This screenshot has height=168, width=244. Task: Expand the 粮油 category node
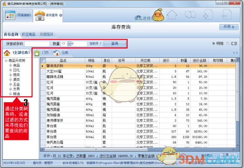(x=10, y=94)
